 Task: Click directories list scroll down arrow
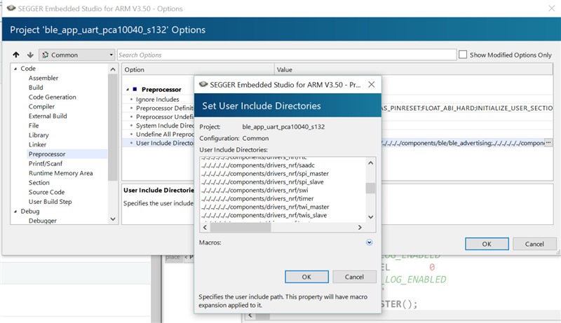(371, 217)
